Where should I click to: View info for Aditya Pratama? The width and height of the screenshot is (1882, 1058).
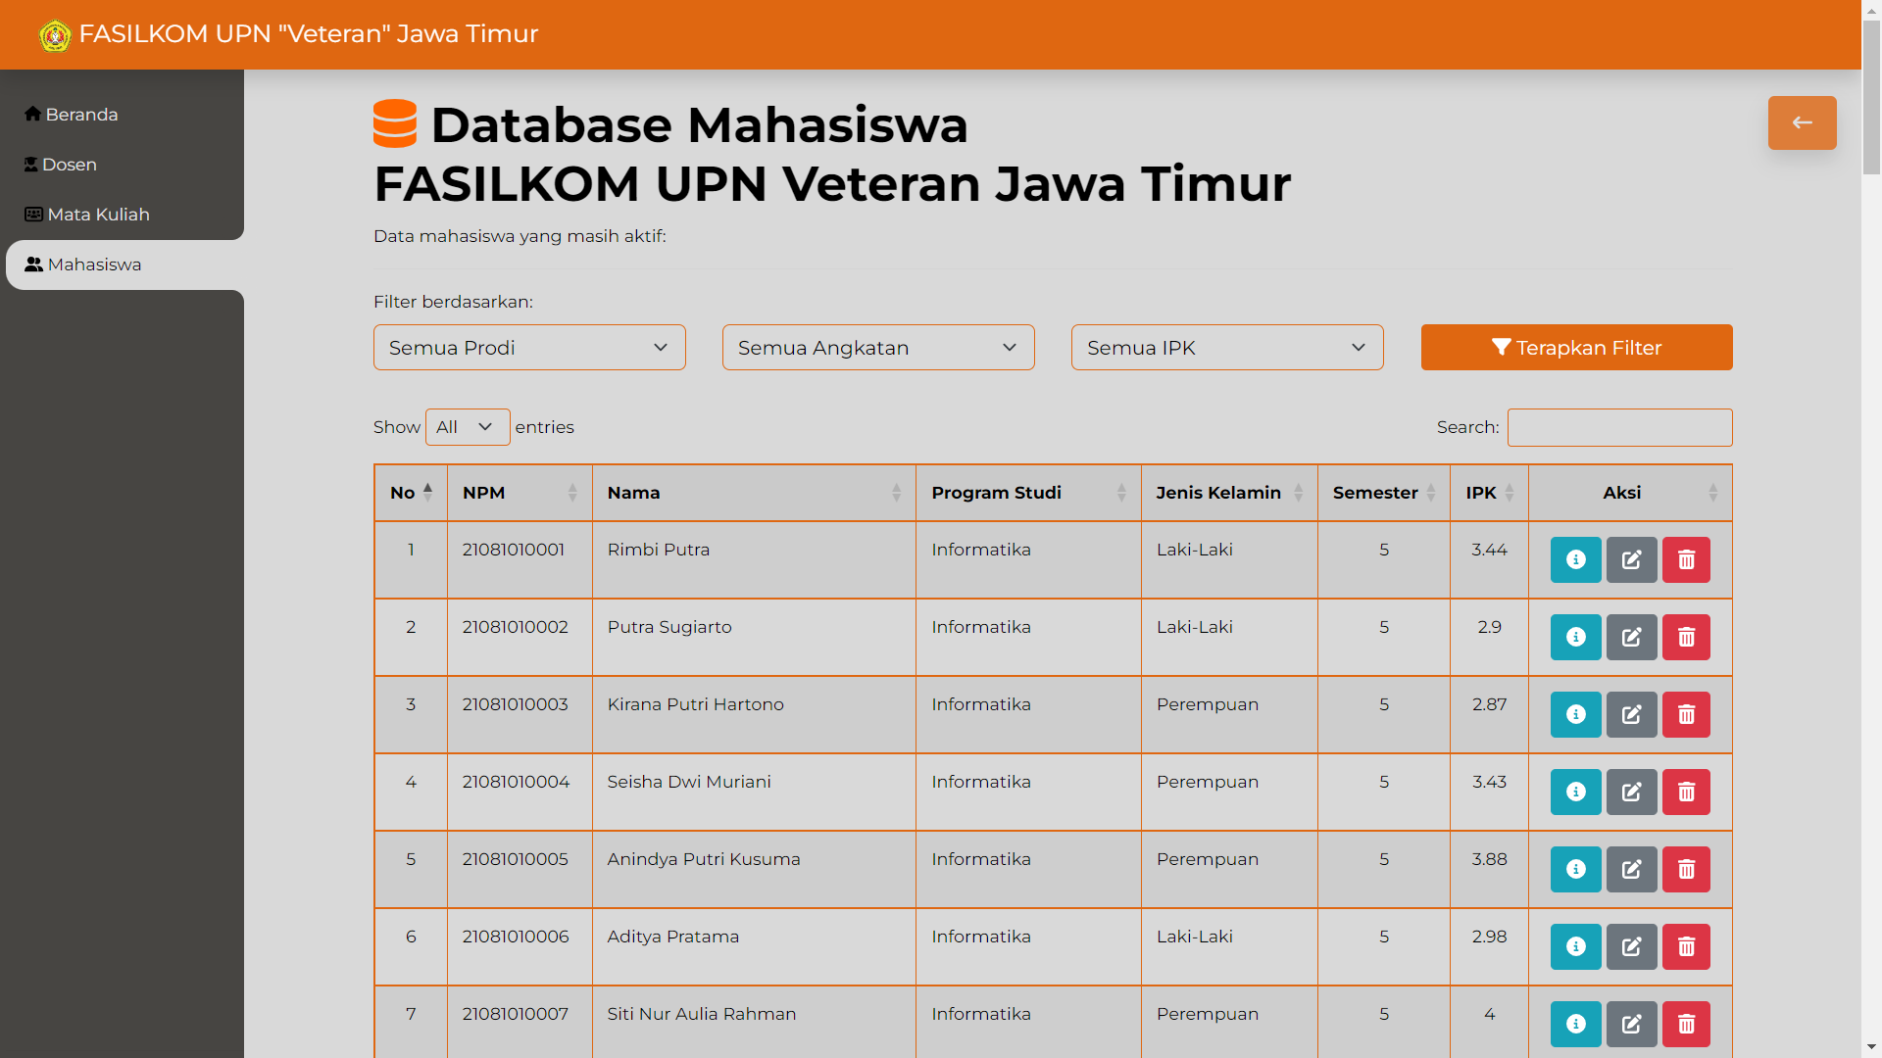[x=1575, y=946]
